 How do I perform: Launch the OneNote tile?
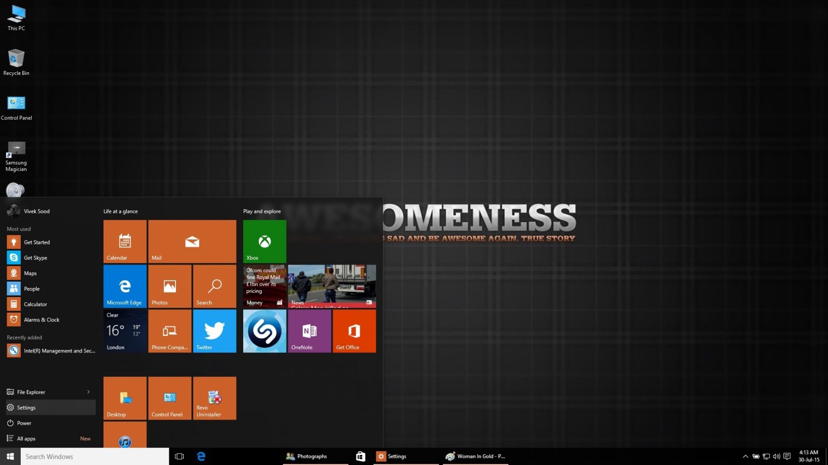click(x=309, y=331)
